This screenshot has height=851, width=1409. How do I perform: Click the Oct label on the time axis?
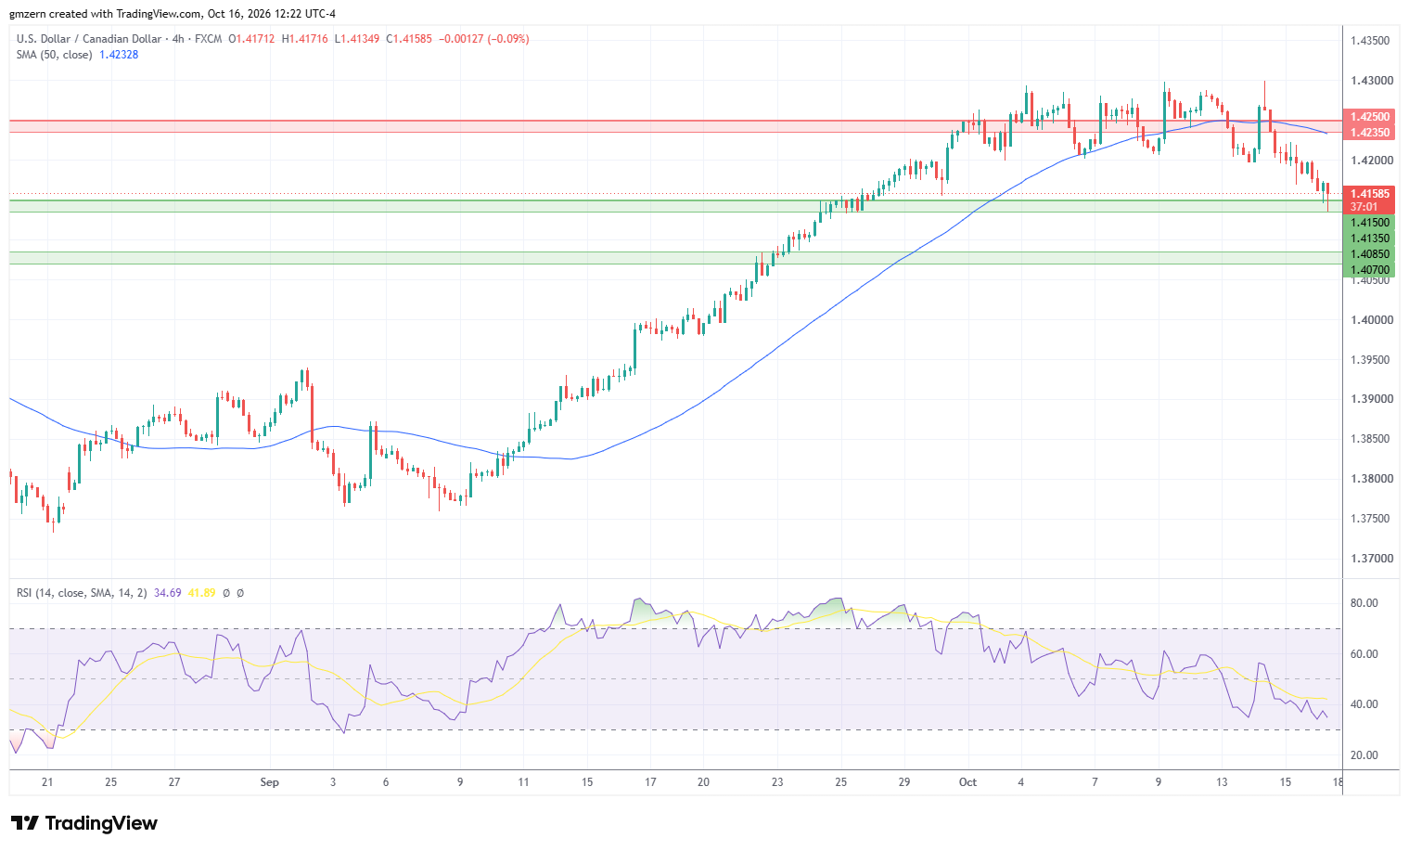[x=967, y=782]
